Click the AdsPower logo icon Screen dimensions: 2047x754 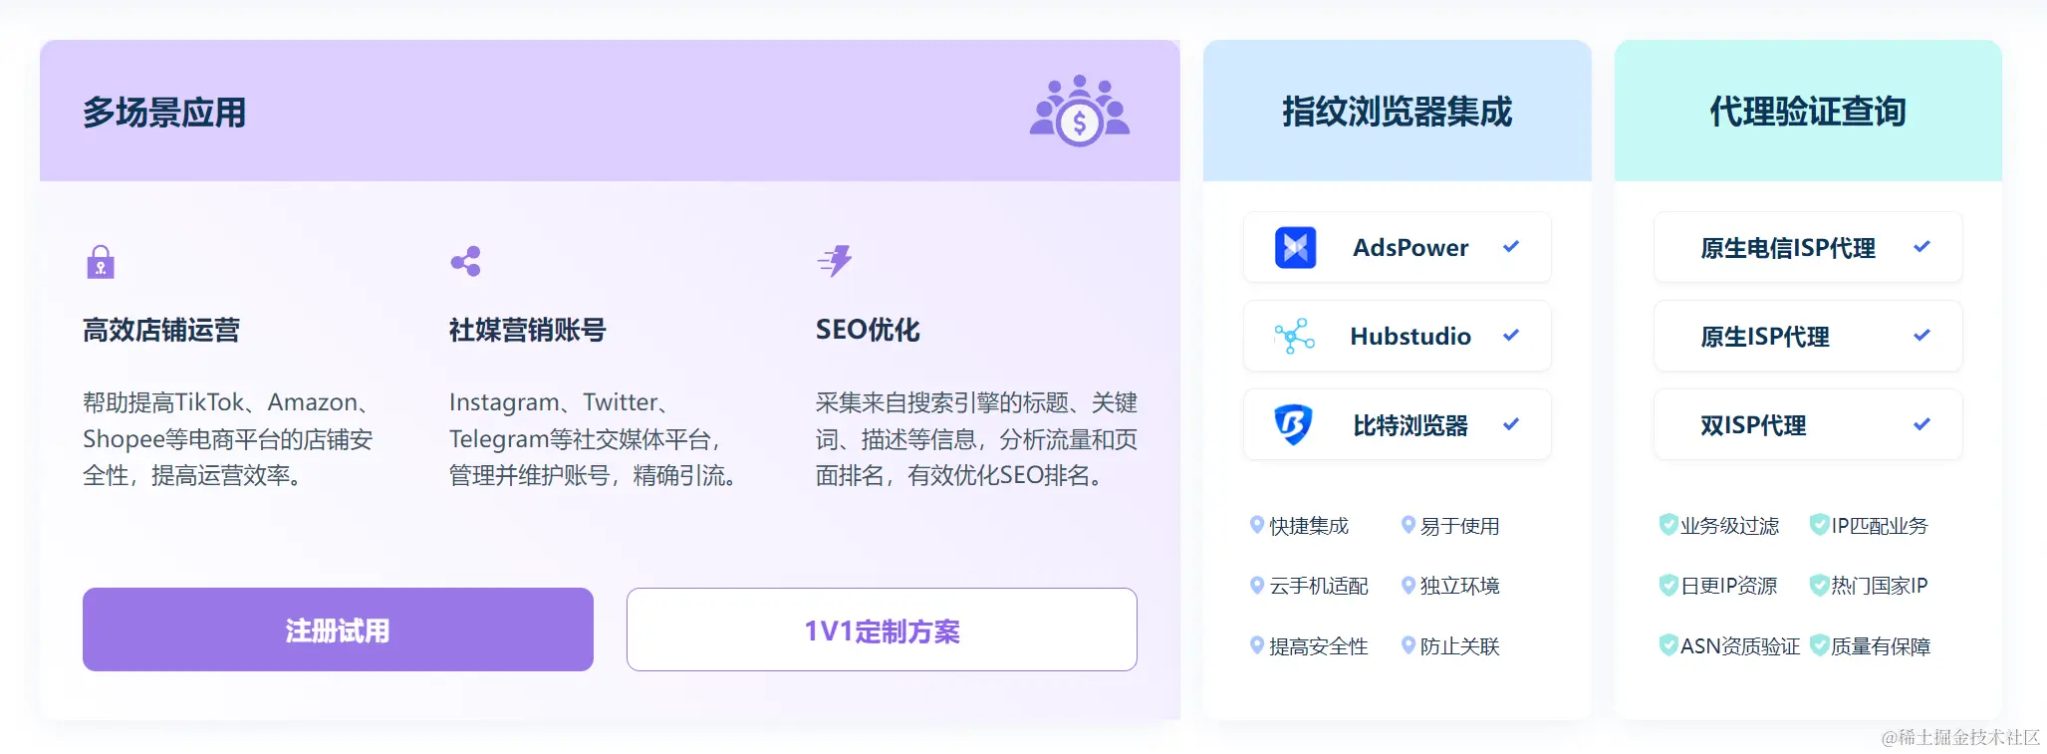tap(1295, 247)
